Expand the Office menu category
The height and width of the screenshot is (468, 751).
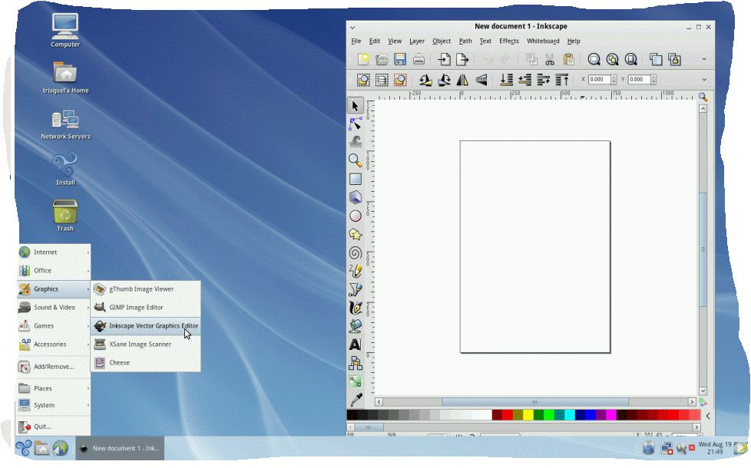[x=54, y=270]
